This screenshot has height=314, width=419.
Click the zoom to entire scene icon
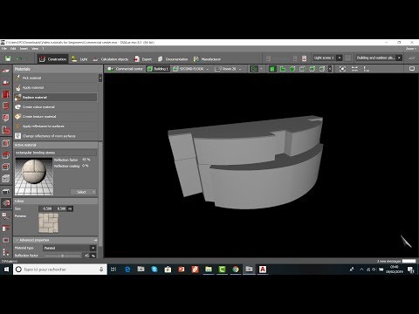tap(342, 69)
